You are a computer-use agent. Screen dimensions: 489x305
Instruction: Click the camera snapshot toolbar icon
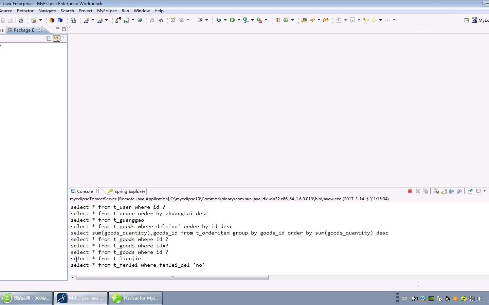[x=200, y=20]
